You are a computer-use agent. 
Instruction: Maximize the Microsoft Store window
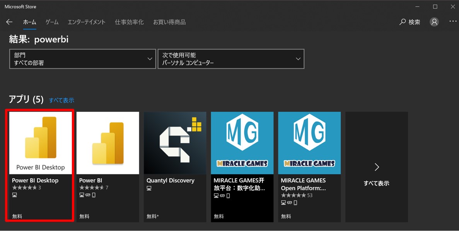pos(435,7)
